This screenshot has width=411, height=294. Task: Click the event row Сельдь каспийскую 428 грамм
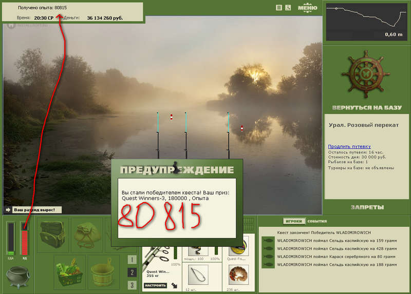coord(337,249)
